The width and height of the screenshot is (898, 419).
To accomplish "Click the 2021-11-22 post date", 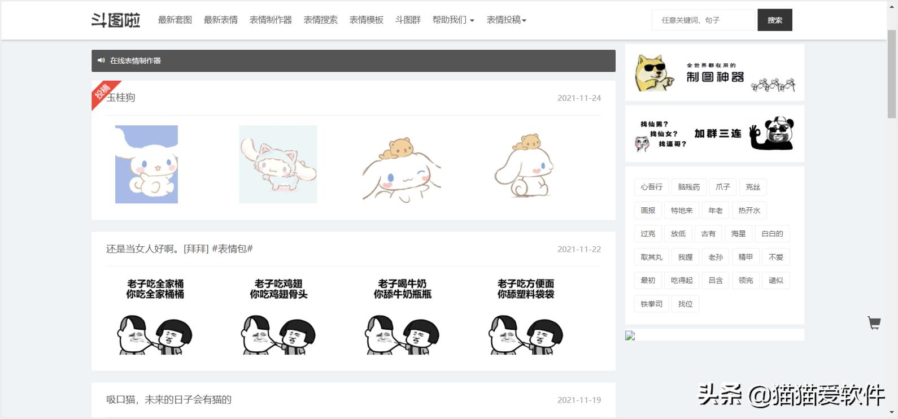I will tap(579, 249).
